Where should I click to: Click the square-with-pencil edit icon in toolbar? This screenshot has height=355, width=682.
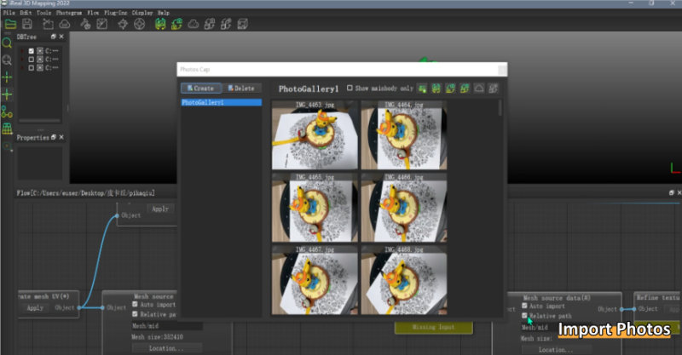pyautogui.click(x=101, y=24)
